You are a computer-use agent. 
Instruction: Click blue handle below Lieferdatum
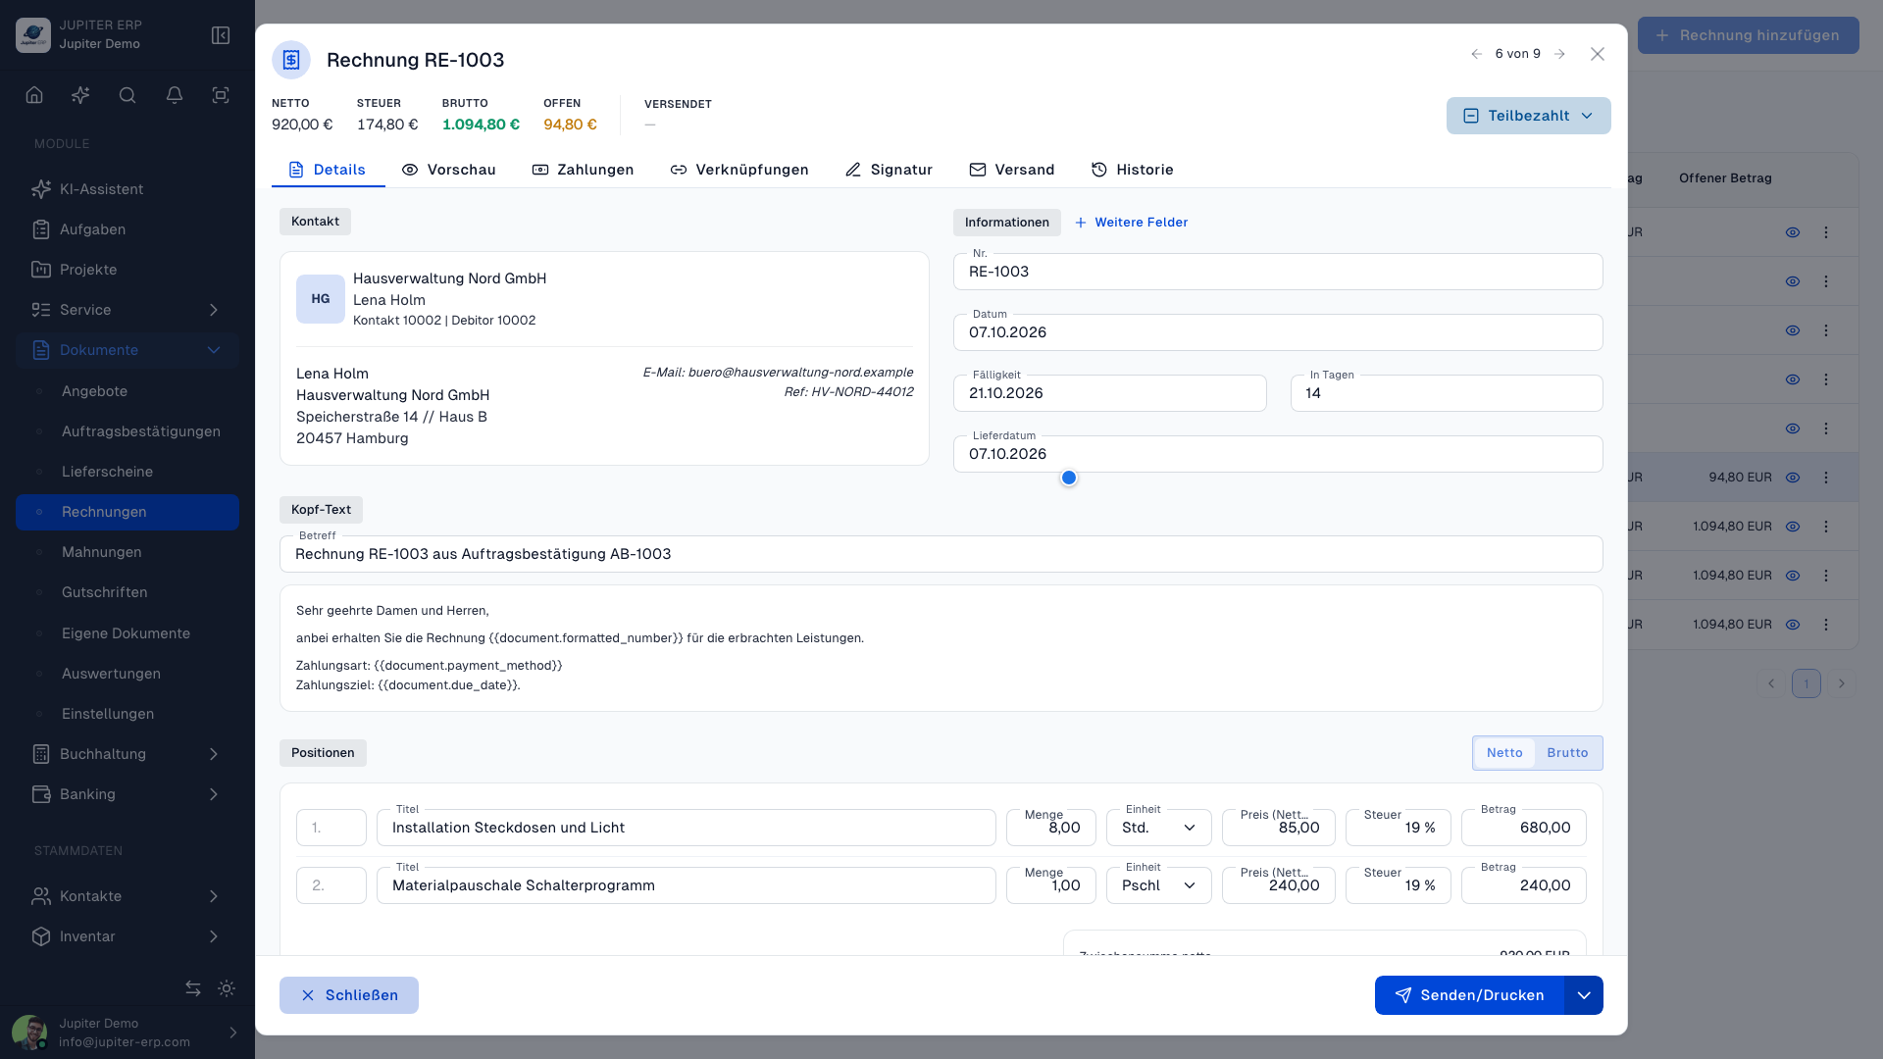point(1069,478)
